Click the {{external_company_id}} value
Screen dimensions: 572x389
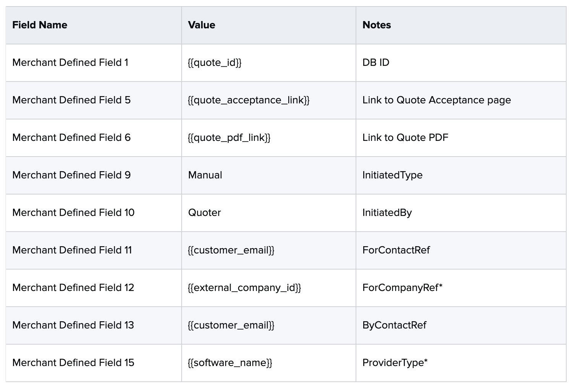[x=245, y=288]
